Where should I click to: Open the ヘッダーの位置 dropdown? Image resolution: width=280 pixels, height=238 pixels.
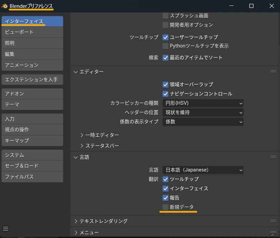203,112
